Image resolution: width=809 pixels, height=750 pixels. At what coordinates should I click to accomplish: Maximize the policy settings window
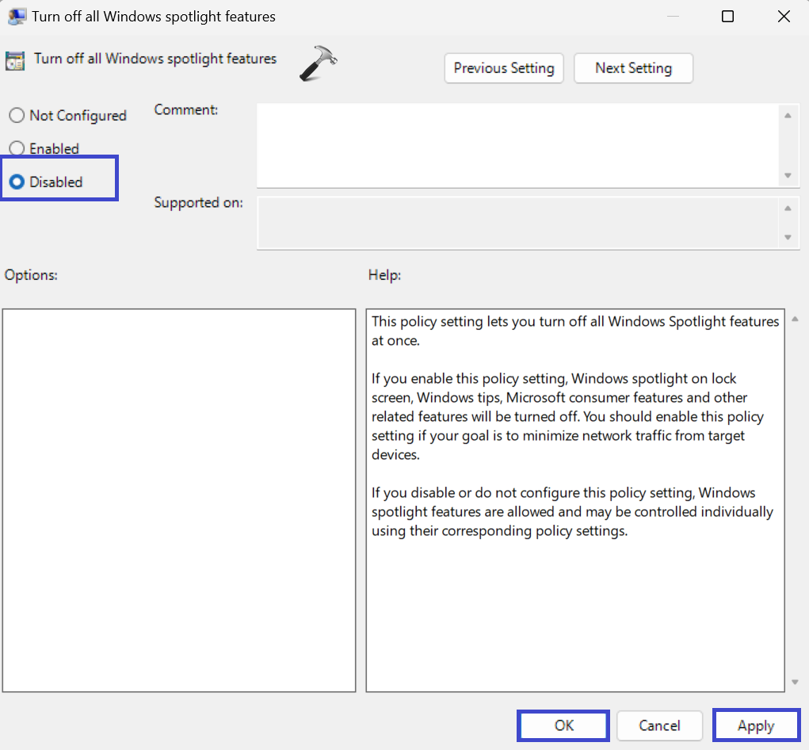click(x=727, y=17)
